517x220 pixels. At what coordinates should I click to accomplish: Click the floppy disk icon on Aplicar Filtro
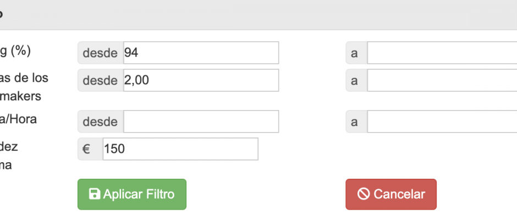coord(95,194)
